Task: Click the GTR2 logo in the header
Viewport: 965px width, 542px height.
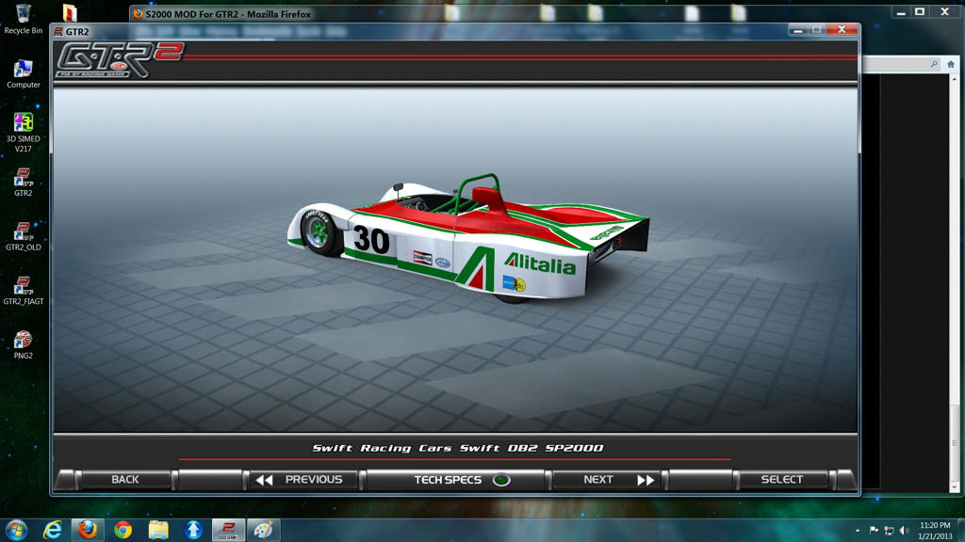Action: click(x=120, y=59)
